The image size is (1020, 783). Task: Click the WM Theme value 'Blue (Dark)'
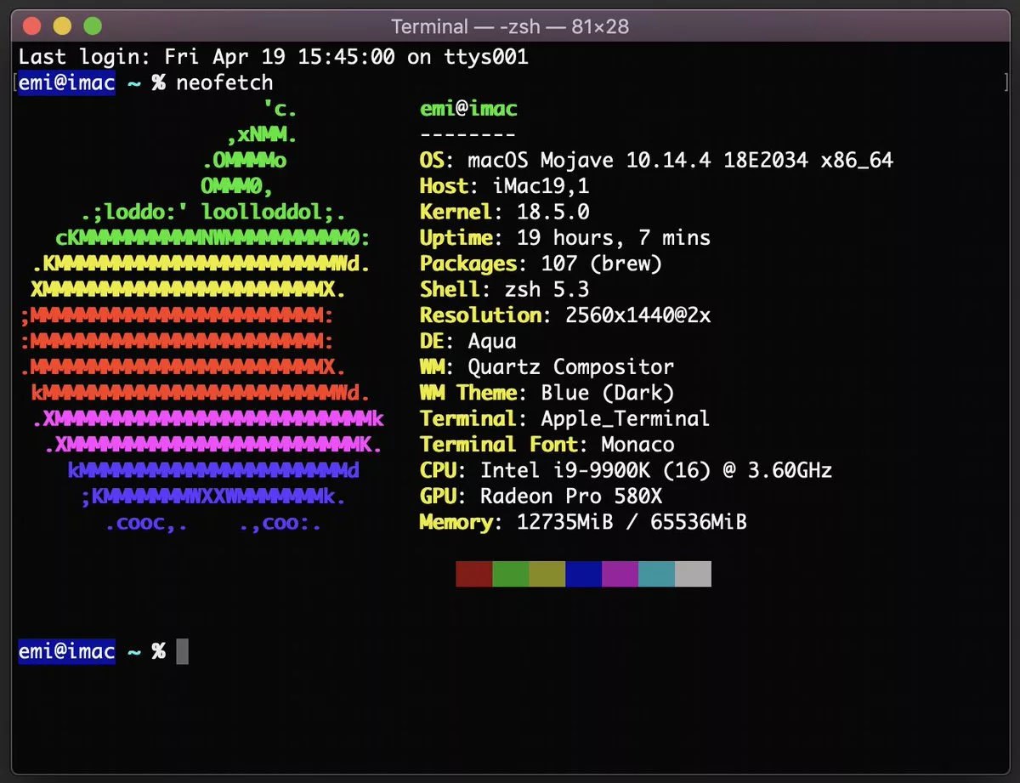point(608,393)
